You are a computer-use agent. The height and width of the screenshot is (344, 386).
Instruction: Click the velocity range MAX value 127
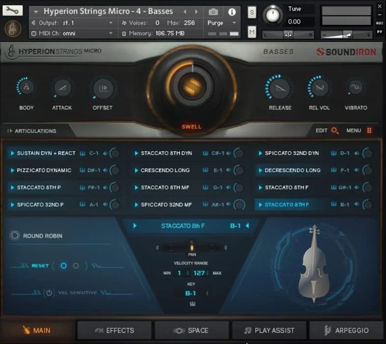[x=199, y=273]
